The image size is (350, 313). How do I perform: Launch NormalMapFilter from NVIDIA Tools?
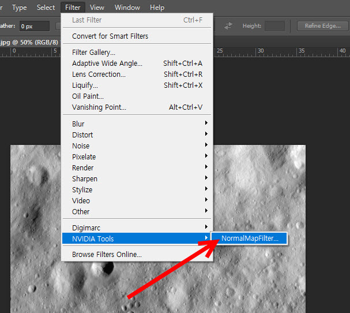click(249, 239)
